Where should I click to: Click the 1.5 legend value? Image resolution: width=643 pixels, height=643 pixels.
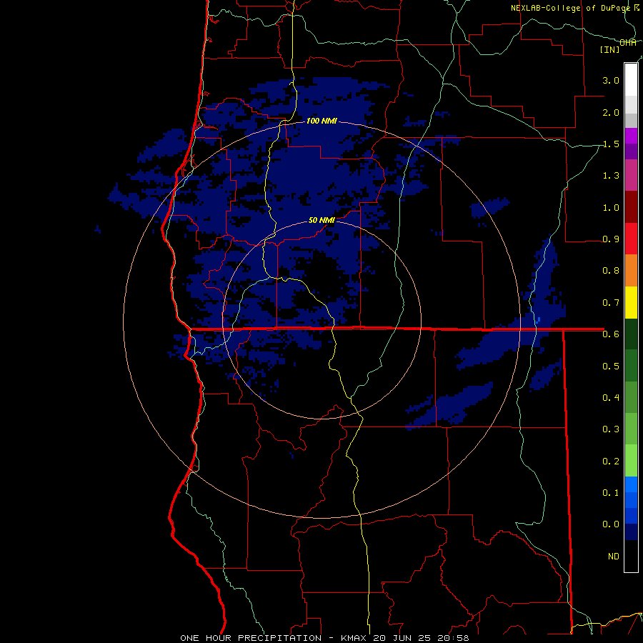pos(611,144)
